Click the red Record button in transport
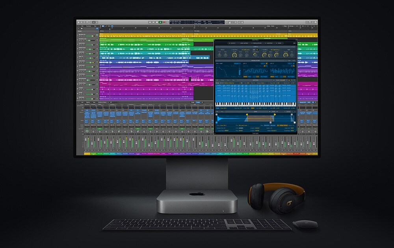 [x=164, y=22]
